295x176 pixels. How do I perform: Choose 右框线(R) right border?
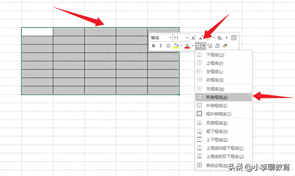(x=224, y=80)
